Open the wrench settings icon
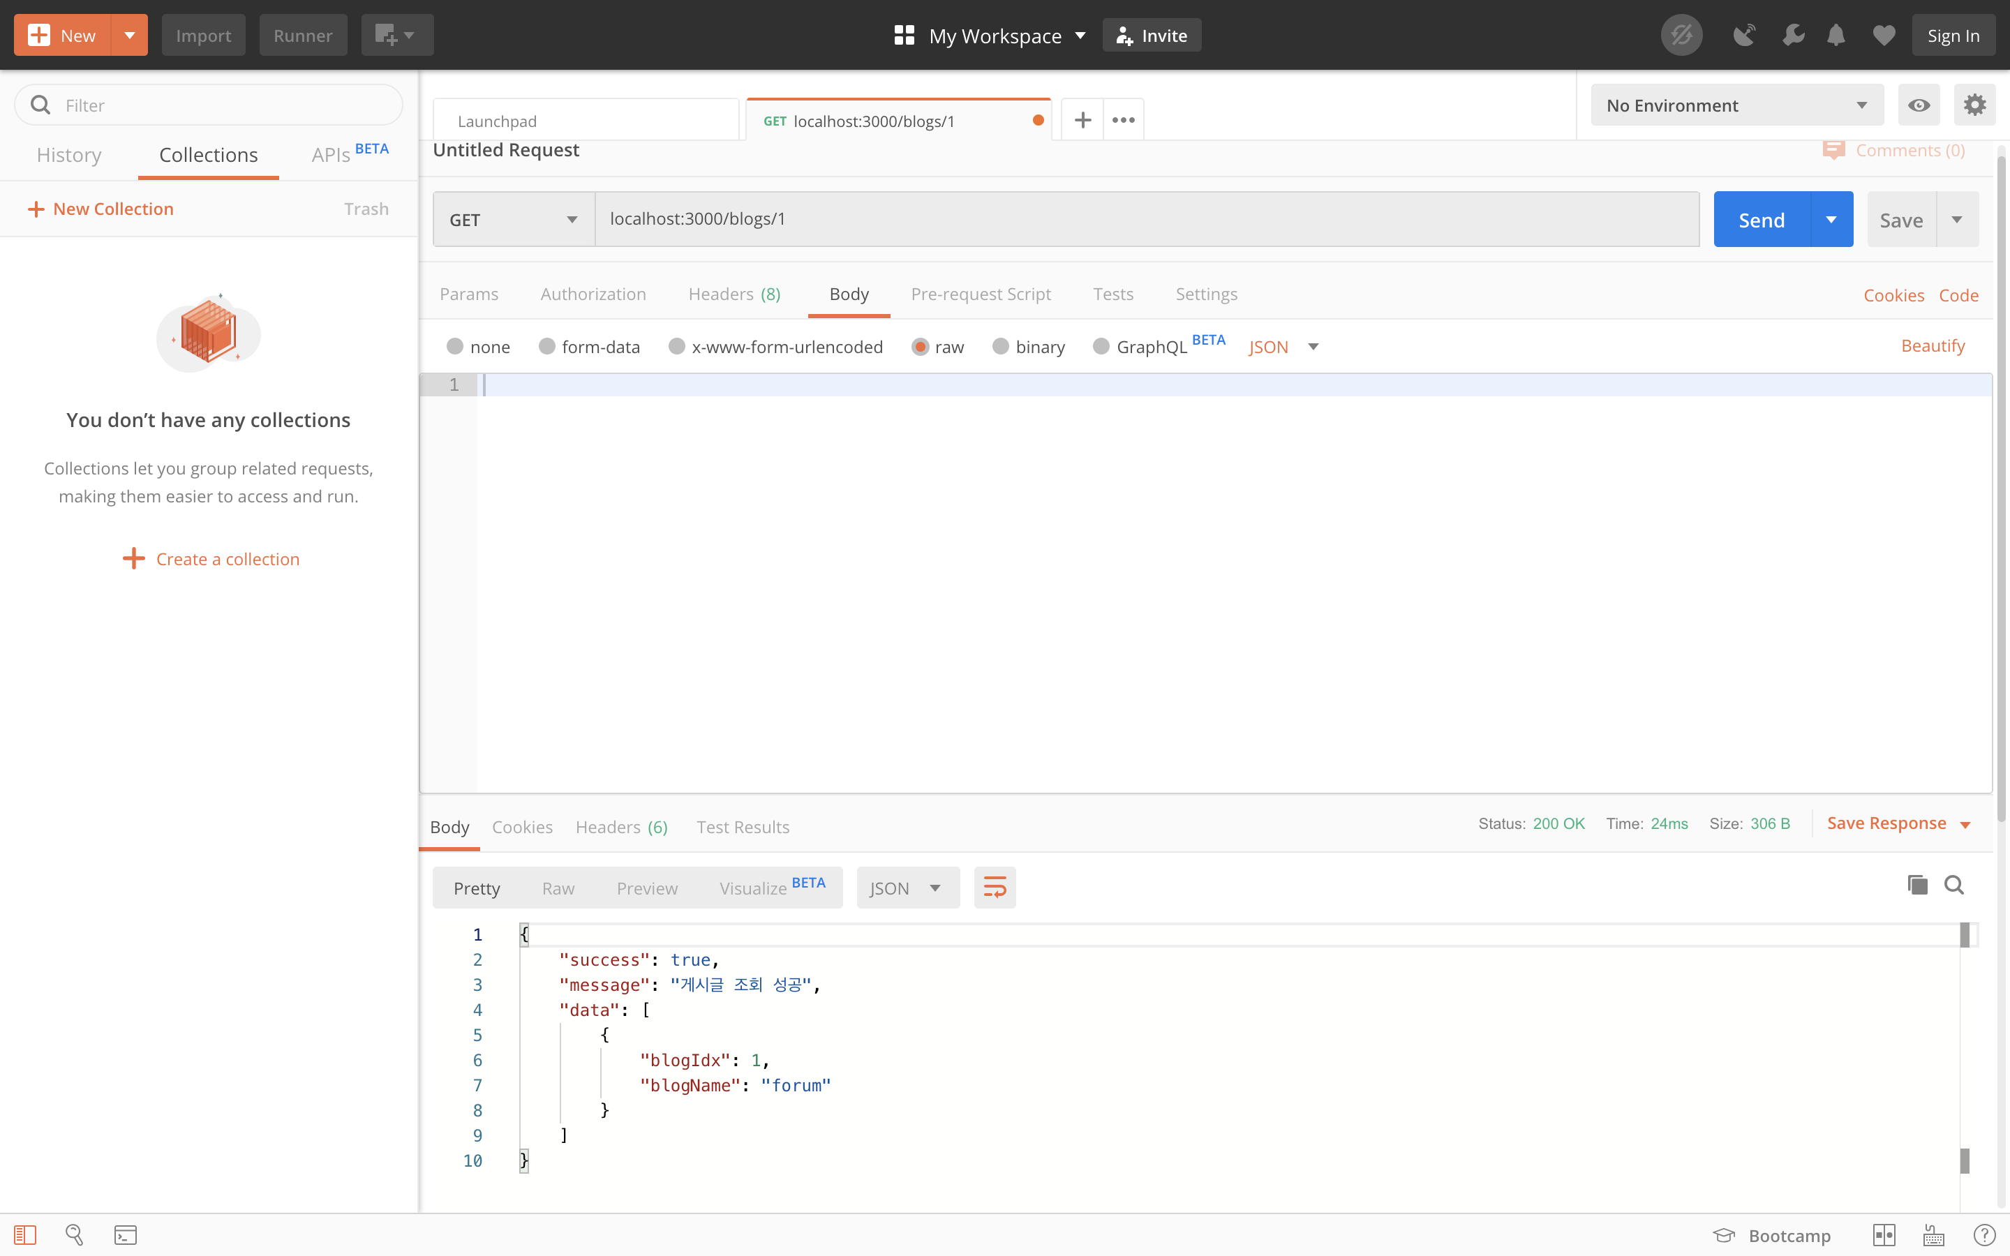 (x=1792, y=36)
